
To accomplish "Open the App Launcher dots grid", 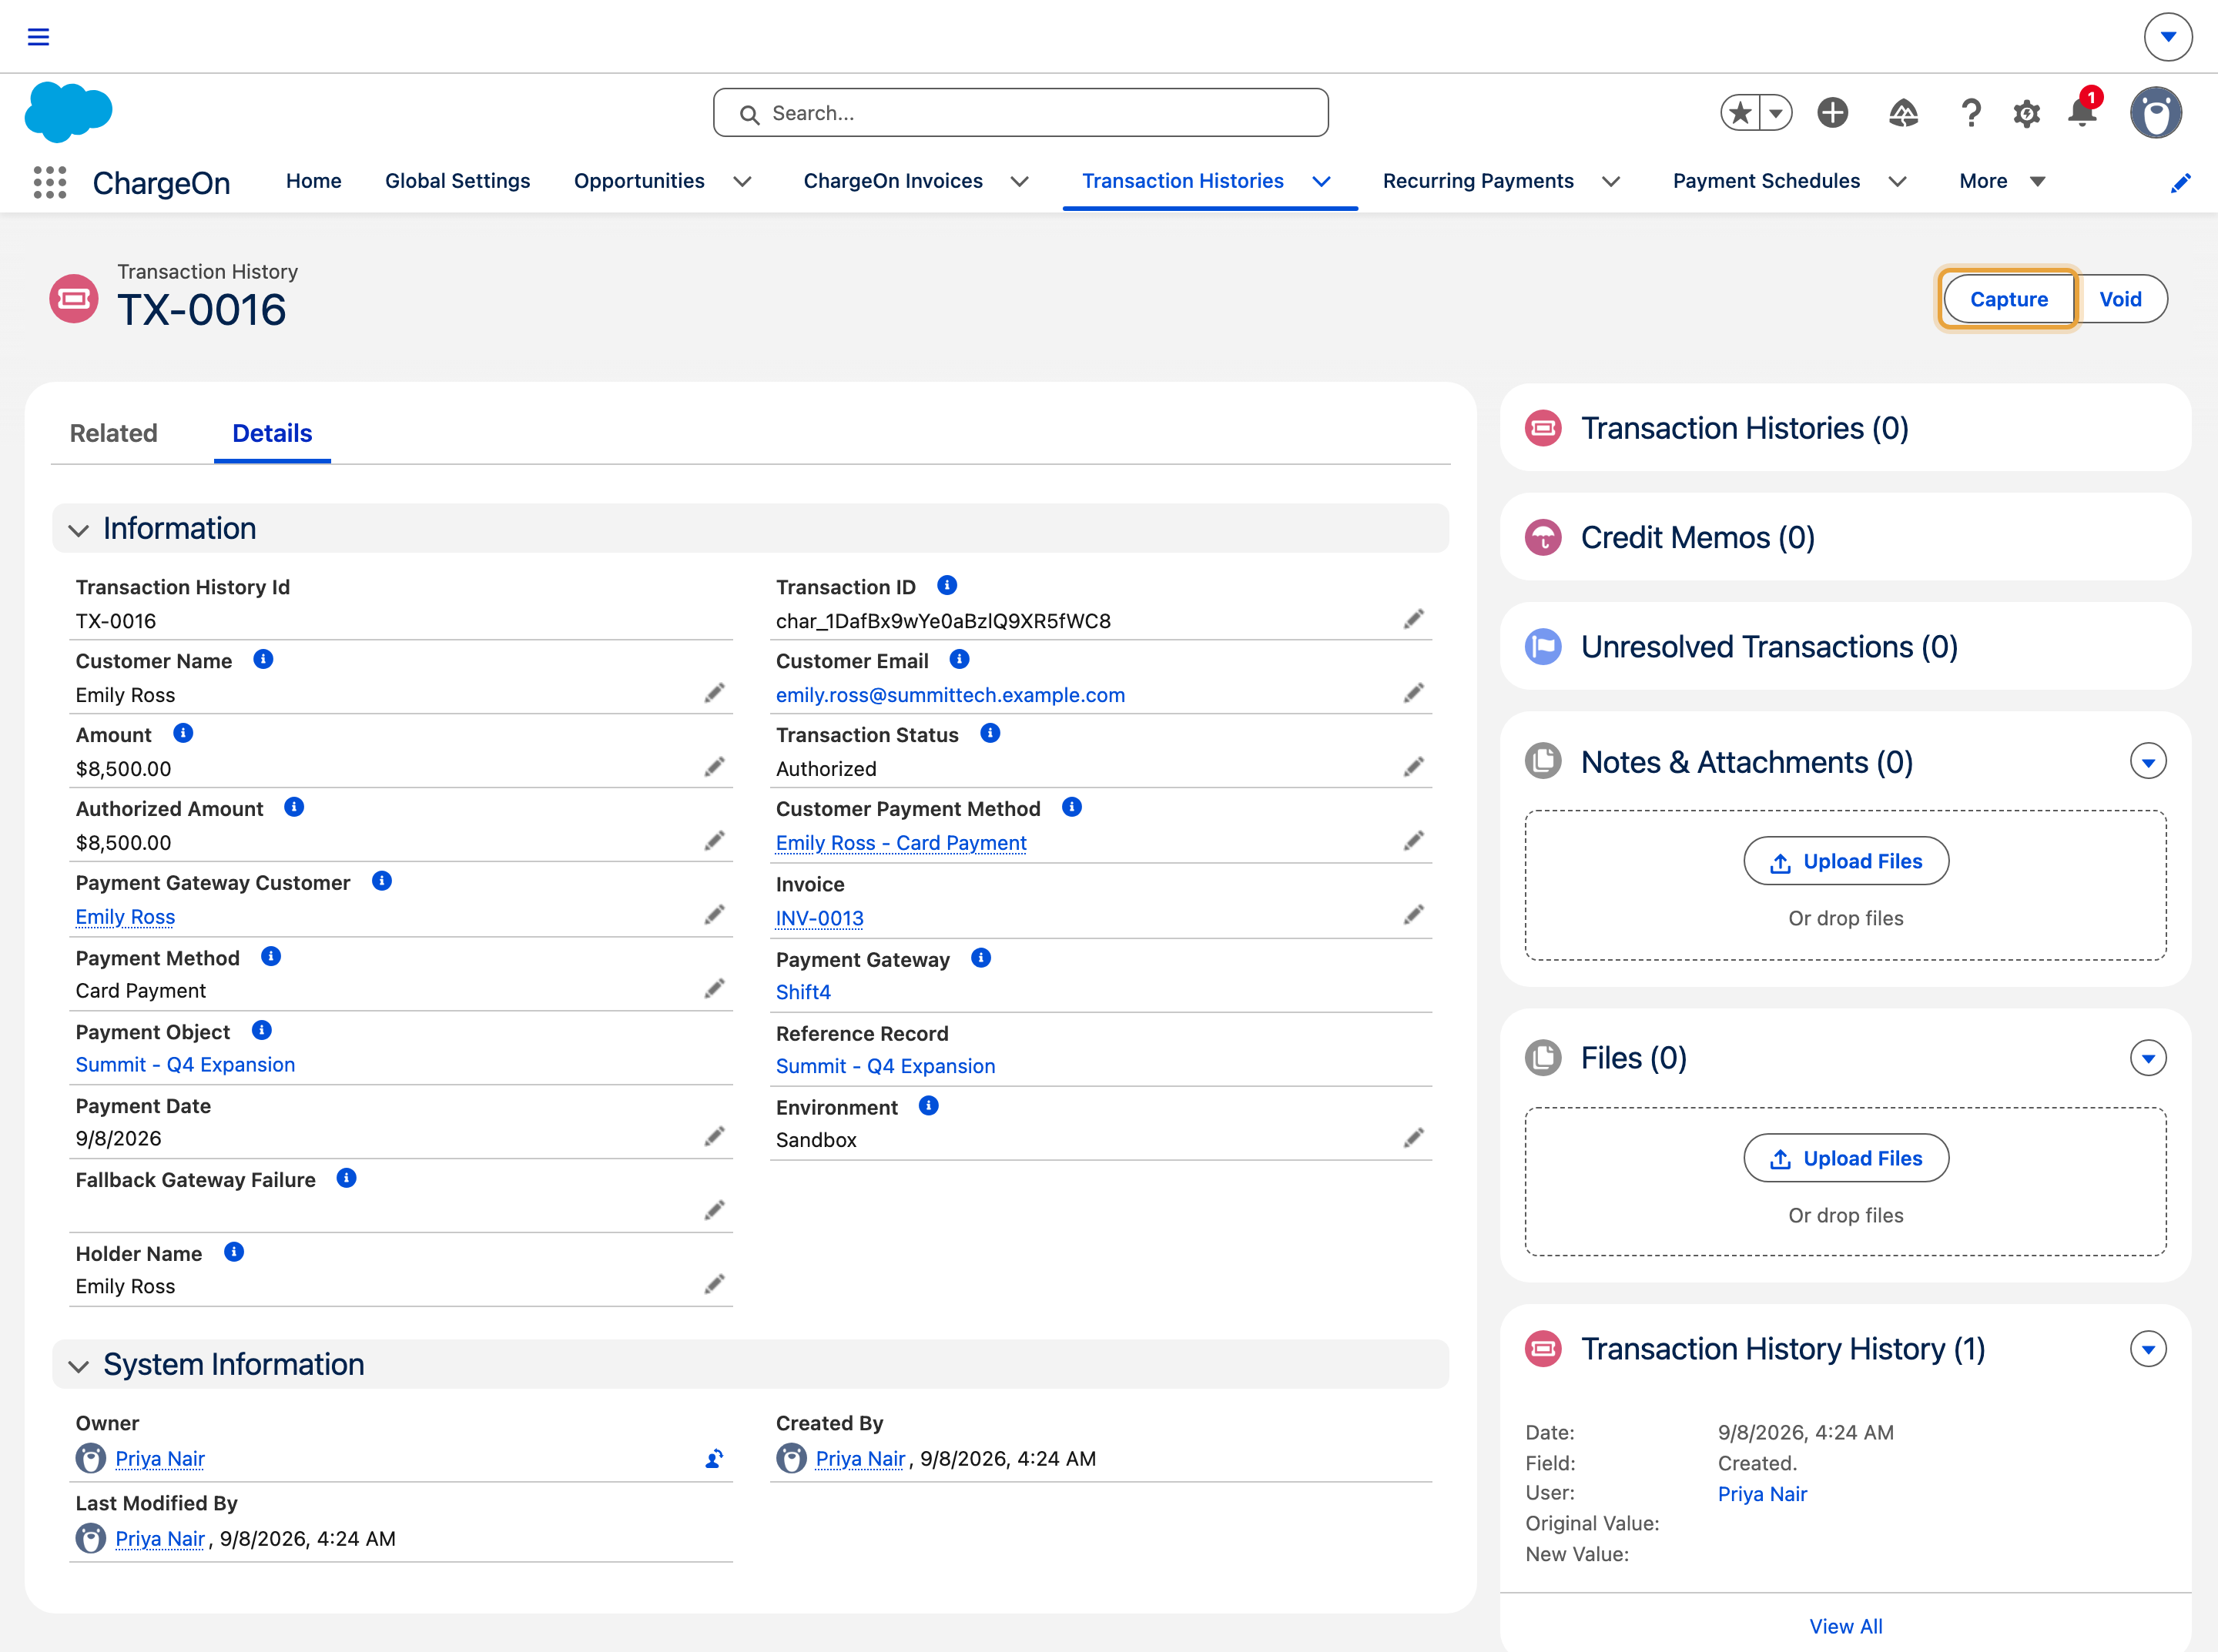I will pos(50,182).
